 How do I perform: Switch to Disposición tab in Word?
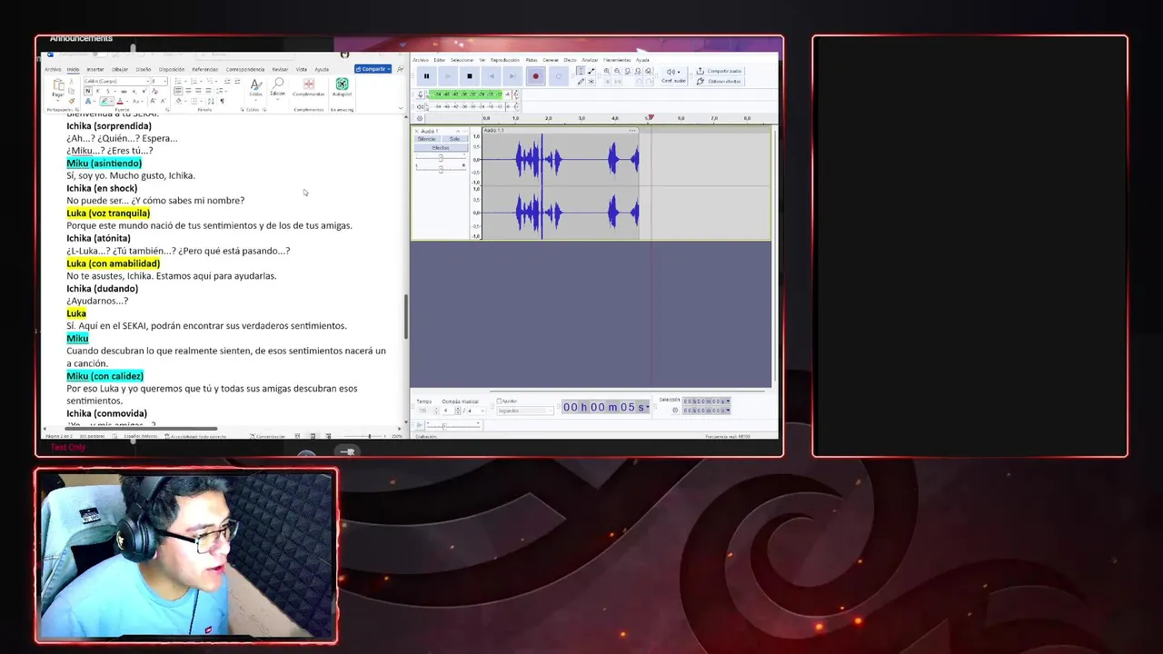click(172, 69)
